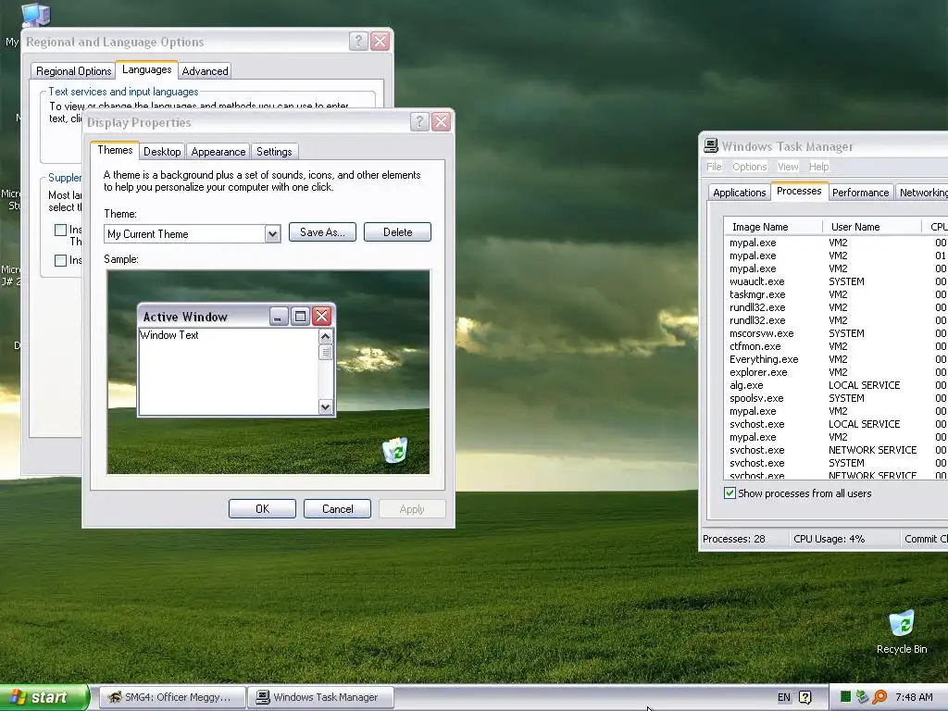Image resolution: width=948 pixels, height=711 pixels.
Task: Open the Start menu
Action: pos(44,697)
